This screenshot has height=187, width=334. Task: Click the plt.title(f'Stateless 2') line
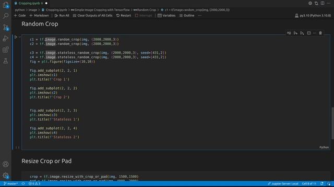(54, 137)
